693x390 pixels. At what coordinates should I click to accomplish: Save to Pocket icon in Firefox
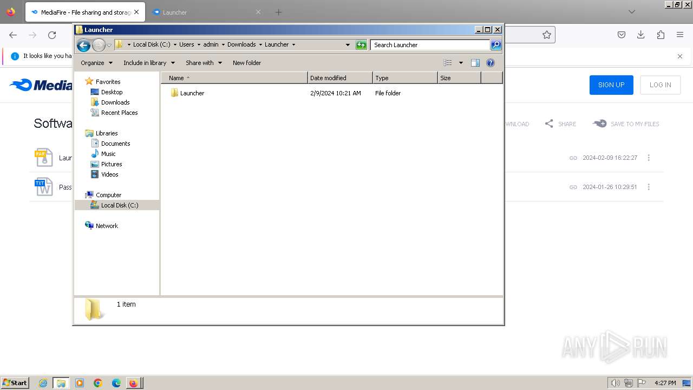pyautogui.click(x=622, y=35)
